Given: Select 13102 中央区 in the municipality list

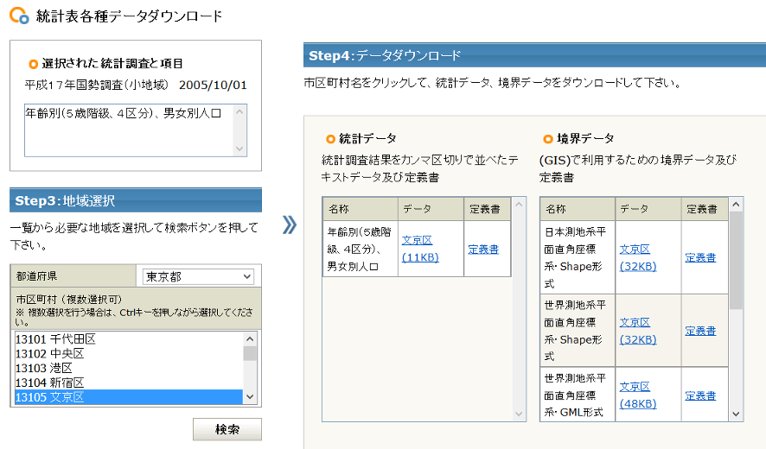Looking at the screenshot, I should click(129, 353).
